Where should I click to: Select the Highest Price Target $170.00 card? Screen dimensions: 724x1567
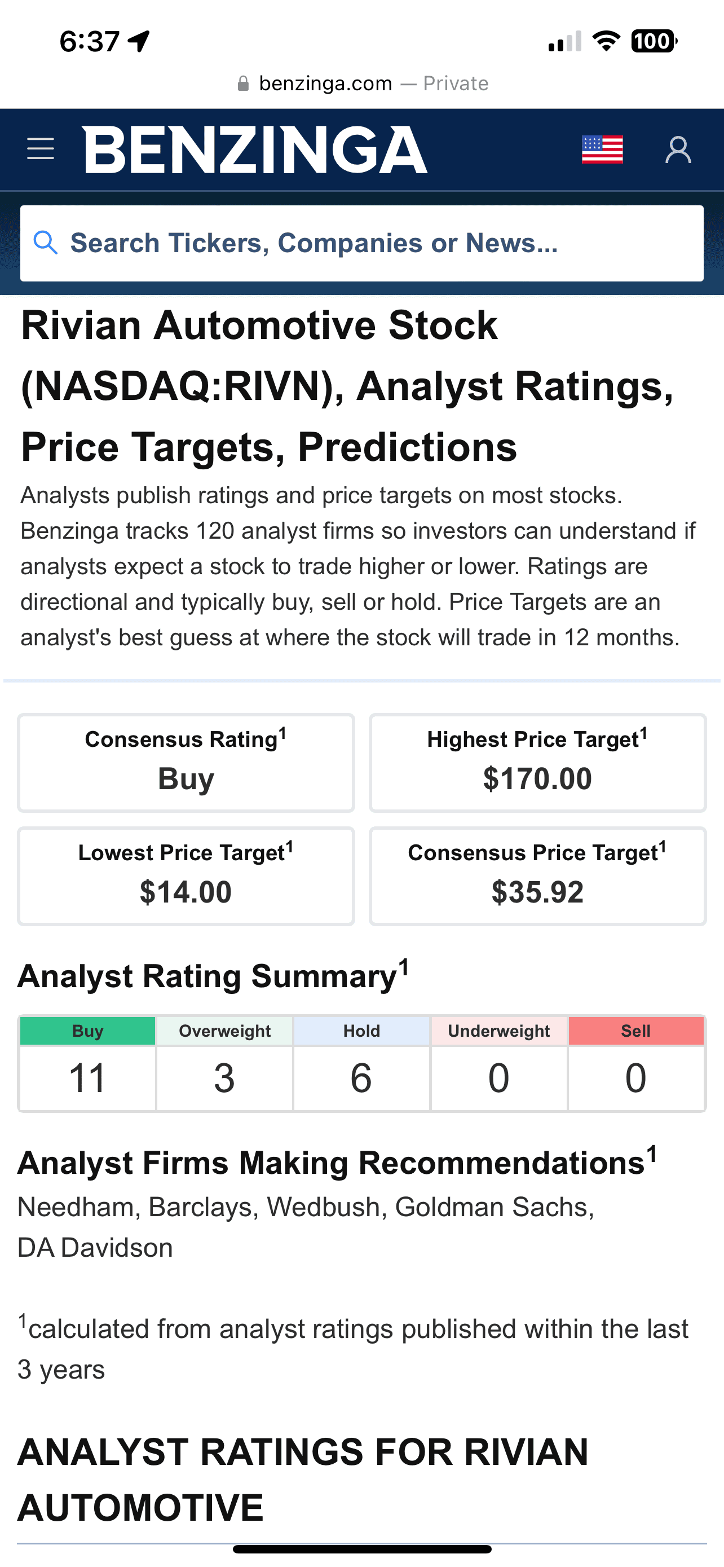tap(537, 763)
